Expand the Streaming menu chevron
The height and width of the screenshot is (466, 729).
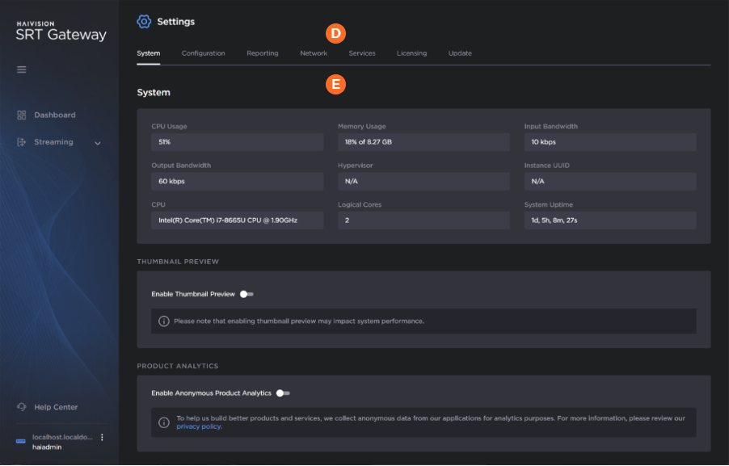click(98, 143)
